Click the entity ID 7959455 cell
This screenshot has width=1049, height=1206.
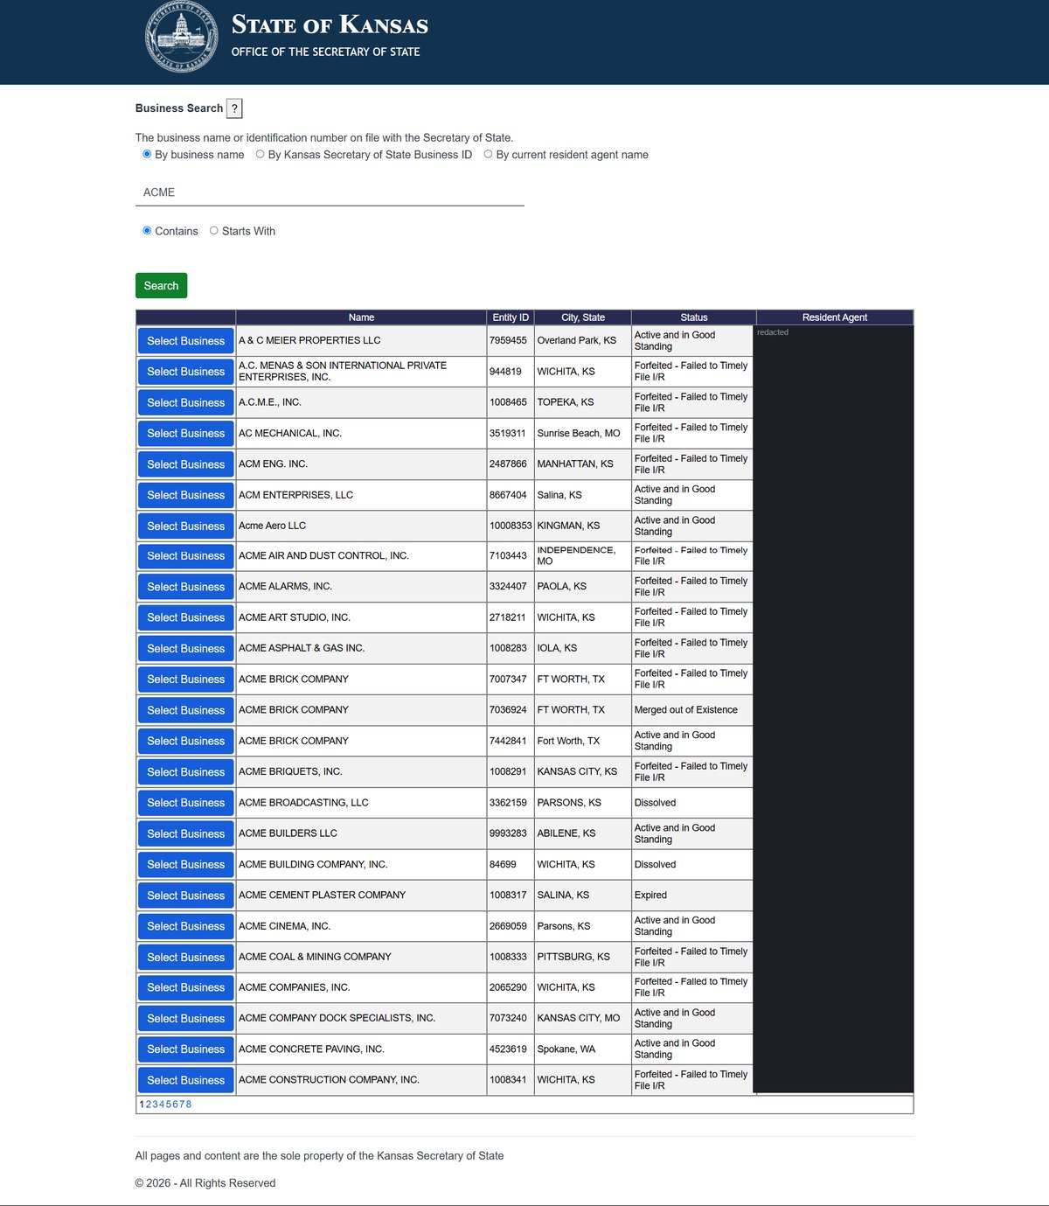click(511, 341)
